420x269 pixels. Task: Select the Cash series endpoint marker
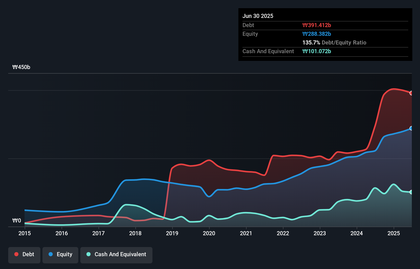411,192
